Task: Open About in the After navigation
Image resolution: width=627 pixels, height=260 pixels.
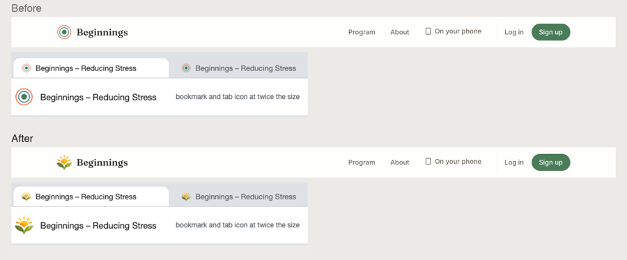Action: coord(399,162)
